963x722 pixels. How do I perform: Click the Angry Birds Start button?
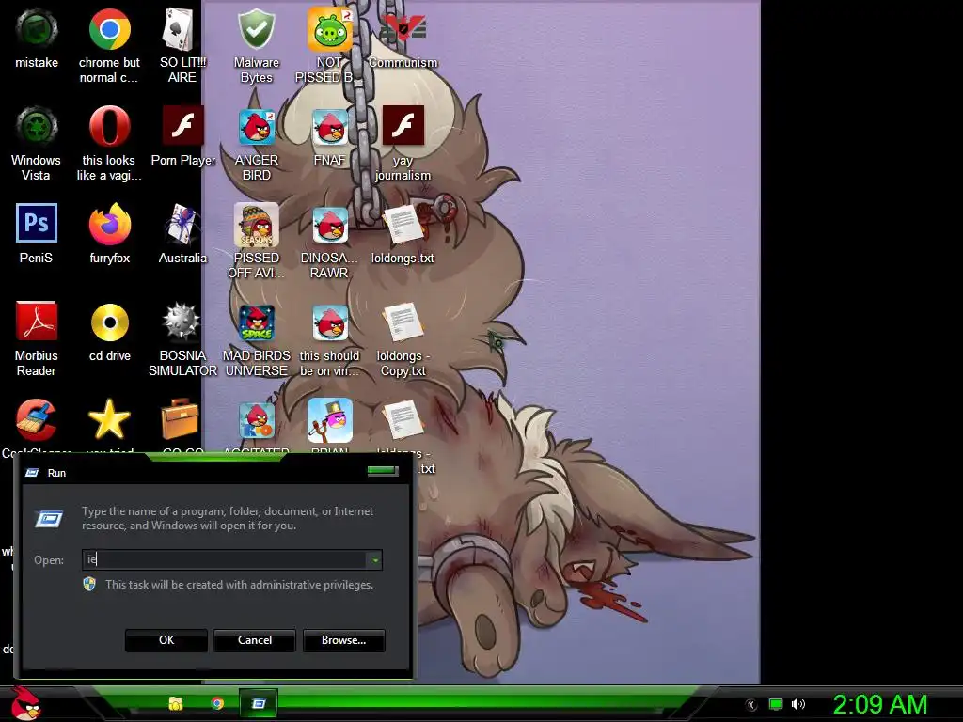(25, 703)
